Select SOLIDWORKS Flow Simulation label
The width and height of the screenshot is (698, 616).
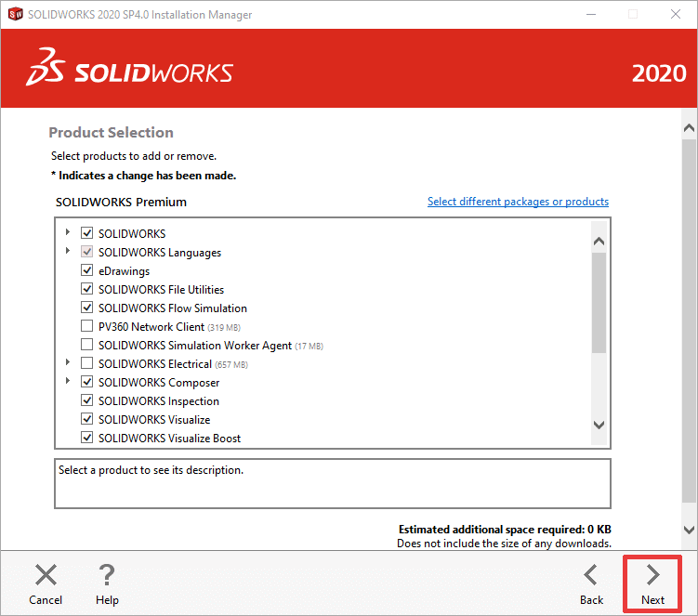tap(173, 308)
